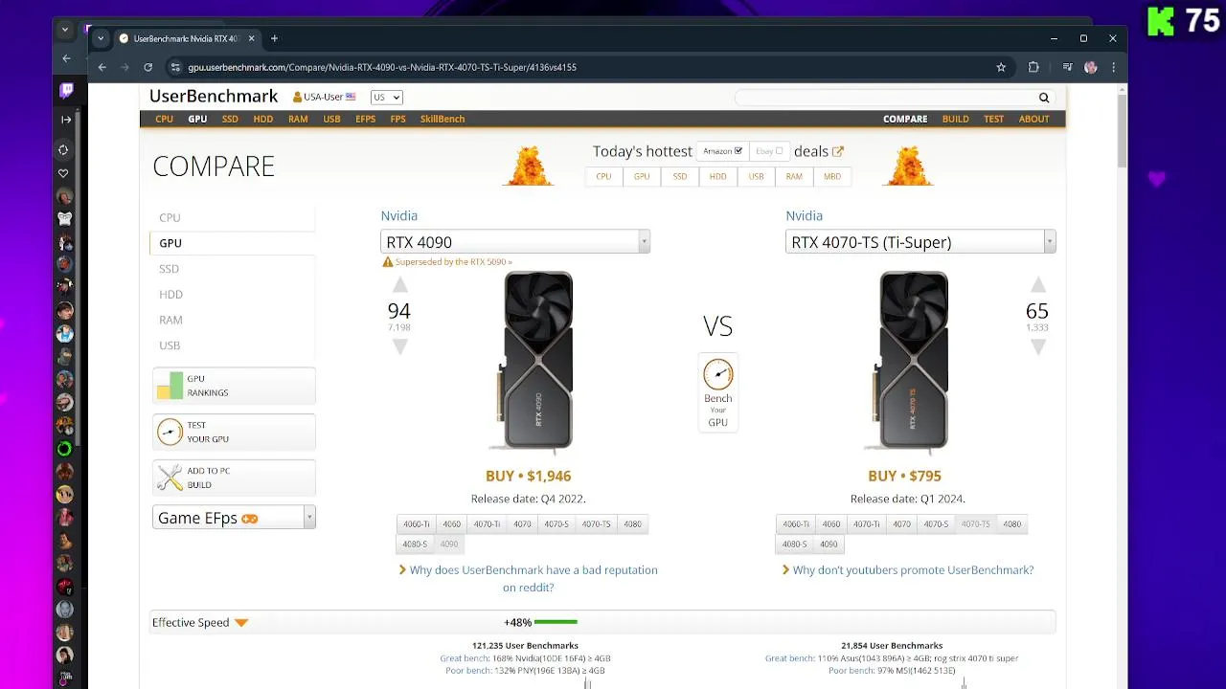The image size is (1226, 689).
Task: Bookmark this page with the star icon
Action: tap(1001, 67)
